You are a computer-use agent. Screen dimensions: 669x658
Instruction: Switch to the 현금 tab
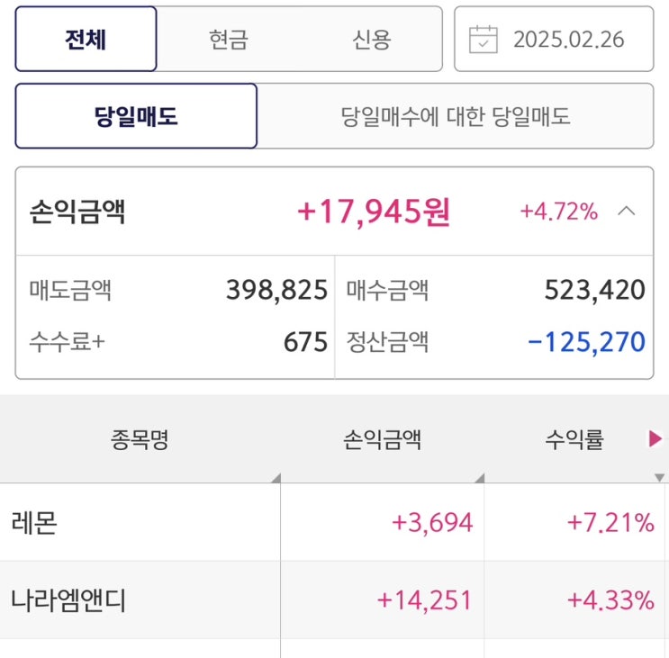click(x=228, y=40)
